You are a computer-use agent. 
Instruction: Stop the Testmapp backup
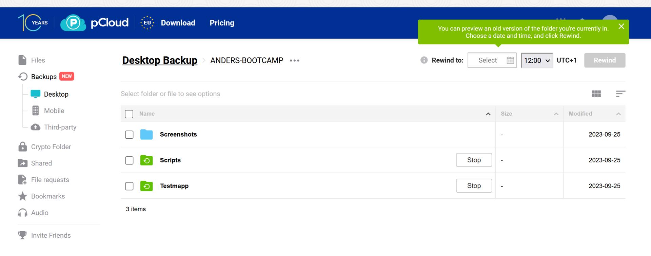[x=474, y=186]
